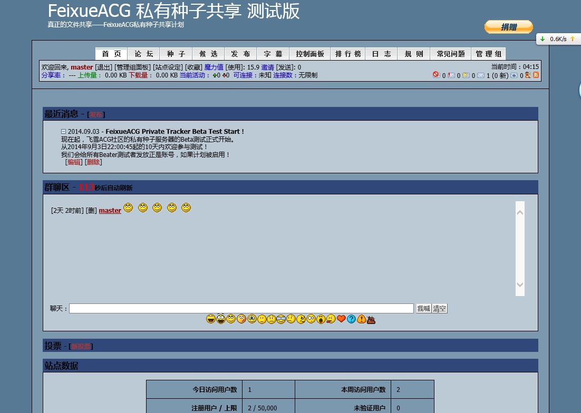Insert the blushing smiley emoticon

241,319
